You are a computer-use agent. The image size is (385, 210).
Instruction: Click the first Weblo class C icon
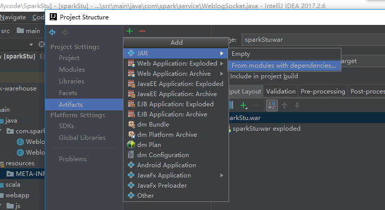click(x=20, y=142)
